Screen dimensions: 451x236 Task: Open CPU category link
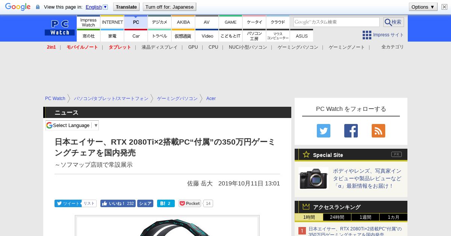pyautogui.click(x=213, y=47)
